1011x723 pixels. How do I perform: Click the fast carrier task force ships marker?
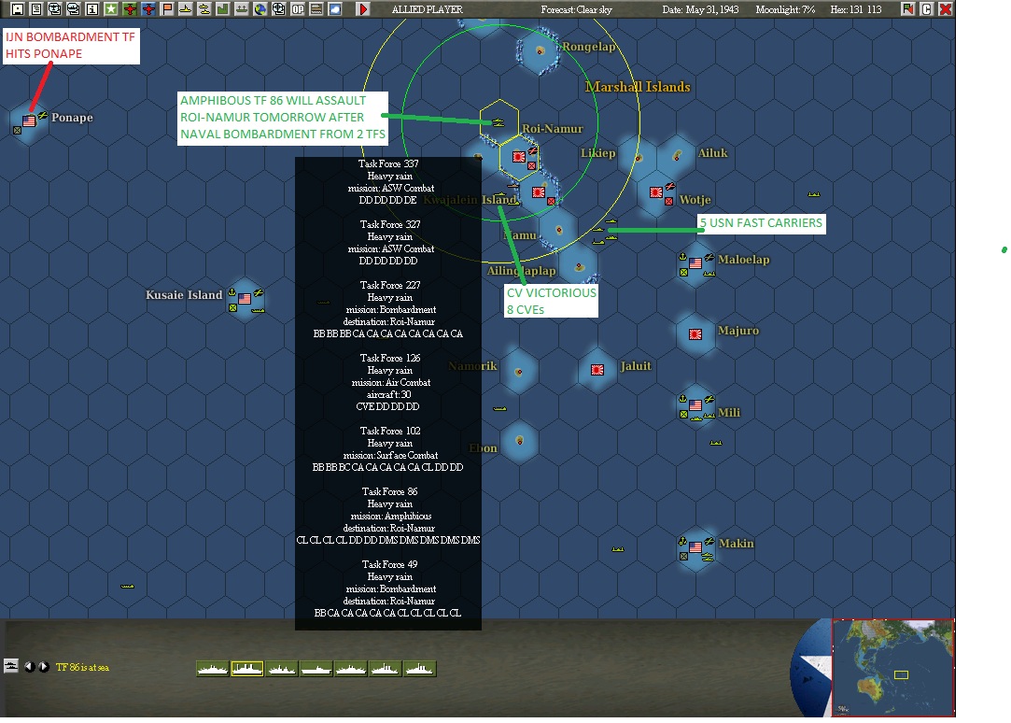pyautogui.click(x=605, y=233)
